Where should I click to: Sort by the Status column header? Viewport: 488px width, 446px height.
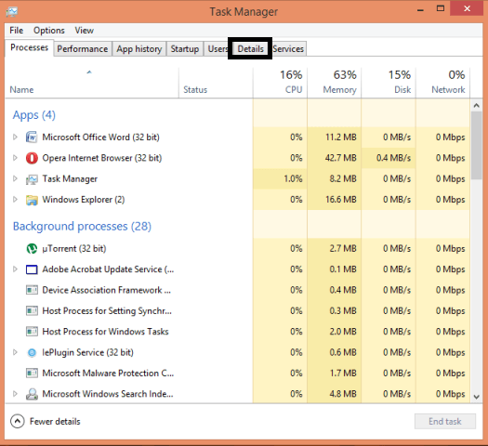pyautogui.click(x=216, y=83)
